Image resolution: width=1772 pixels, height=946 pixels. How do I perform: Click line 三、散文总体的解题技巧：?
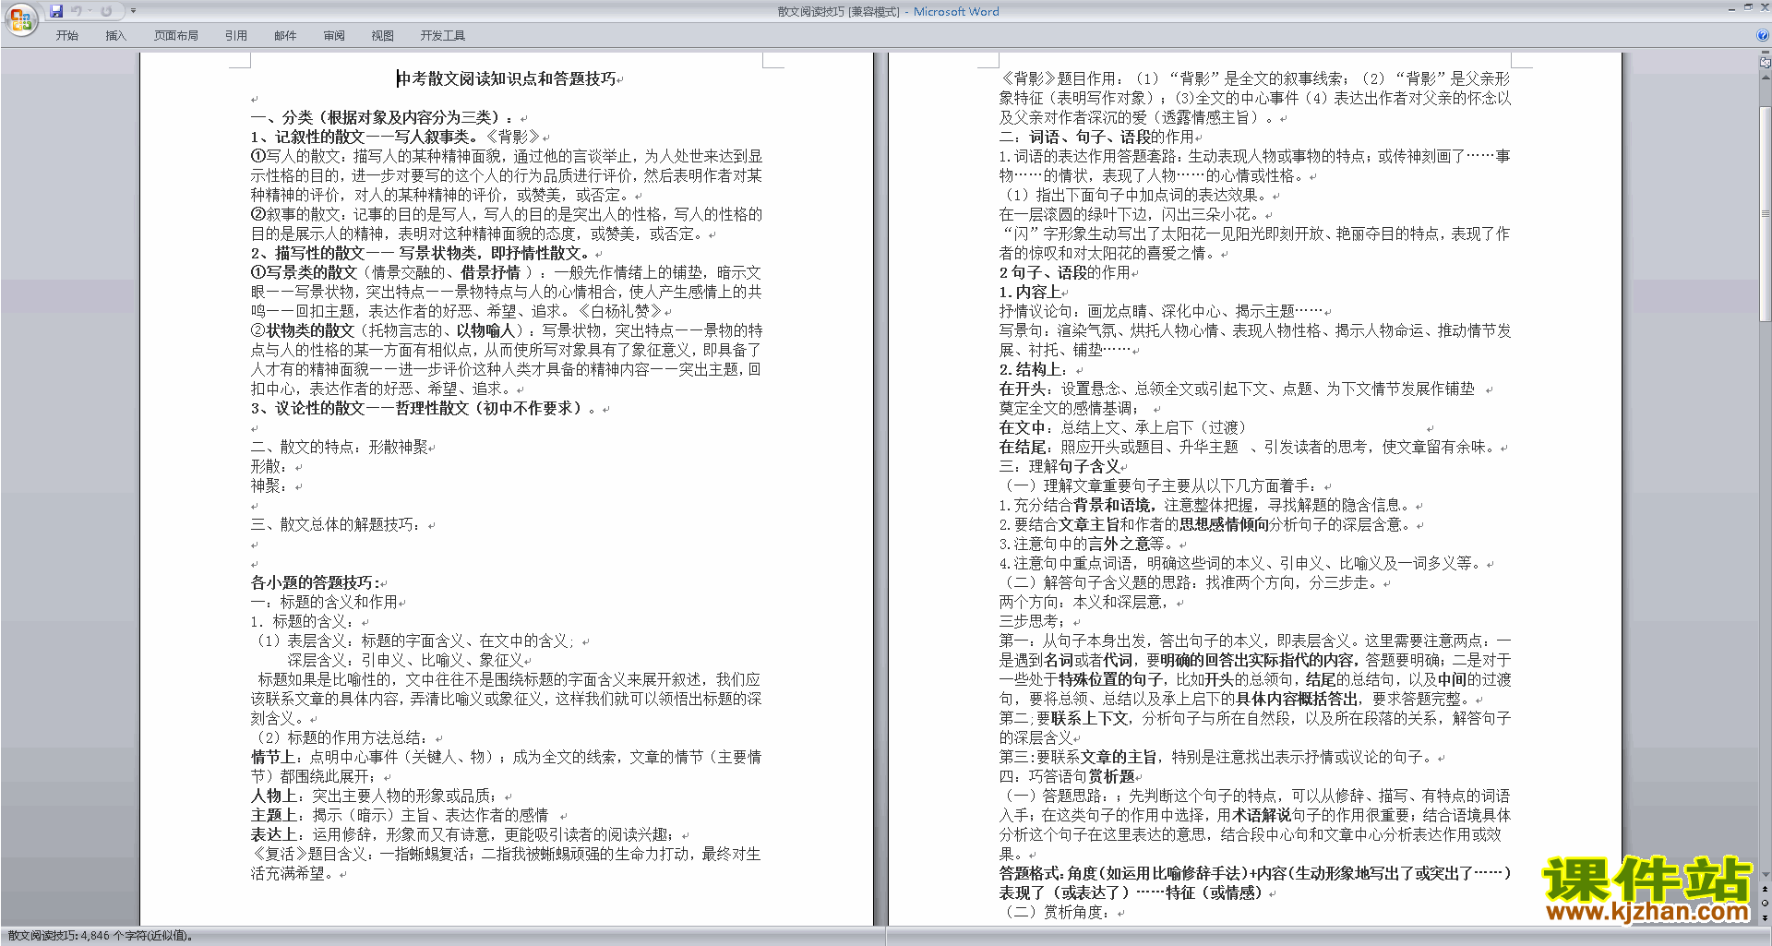[335, 525]
